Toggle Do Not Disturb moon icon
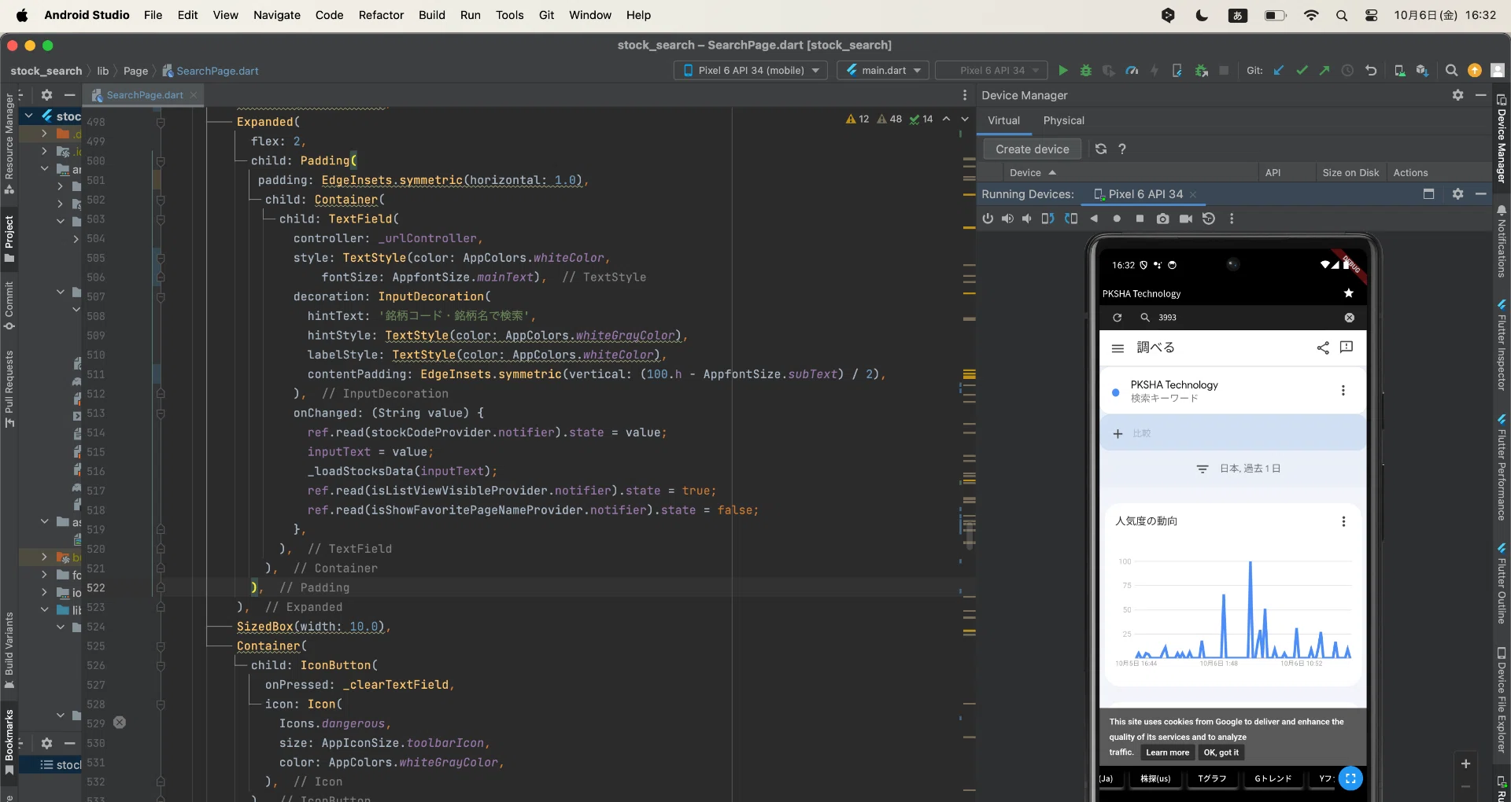 point(1202,15)
